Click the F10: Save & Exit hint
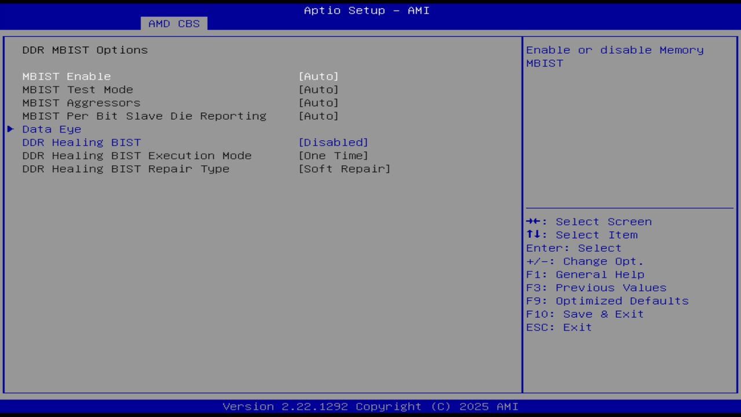The height and width of the screenshot is (417, 741). (585, 314)
